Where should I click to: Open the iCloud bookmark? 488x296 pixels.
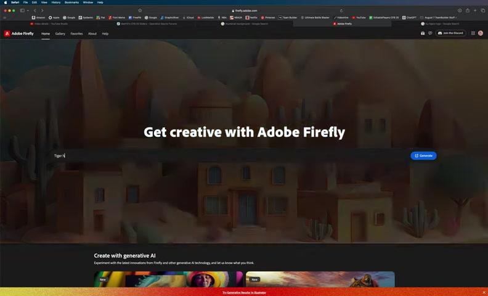point(189,18)
